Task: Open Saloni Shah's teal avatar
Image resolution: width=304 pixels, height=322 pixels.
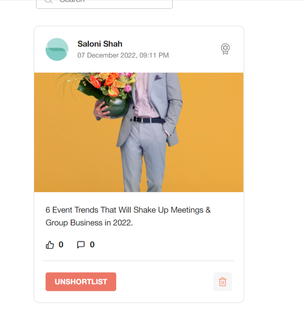Action: click(57, 49)
